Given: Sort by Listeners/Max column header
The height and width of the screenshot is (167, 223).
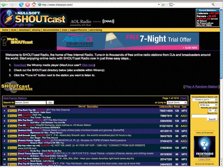Looking at the screenshot, I should tap(166, 107).
